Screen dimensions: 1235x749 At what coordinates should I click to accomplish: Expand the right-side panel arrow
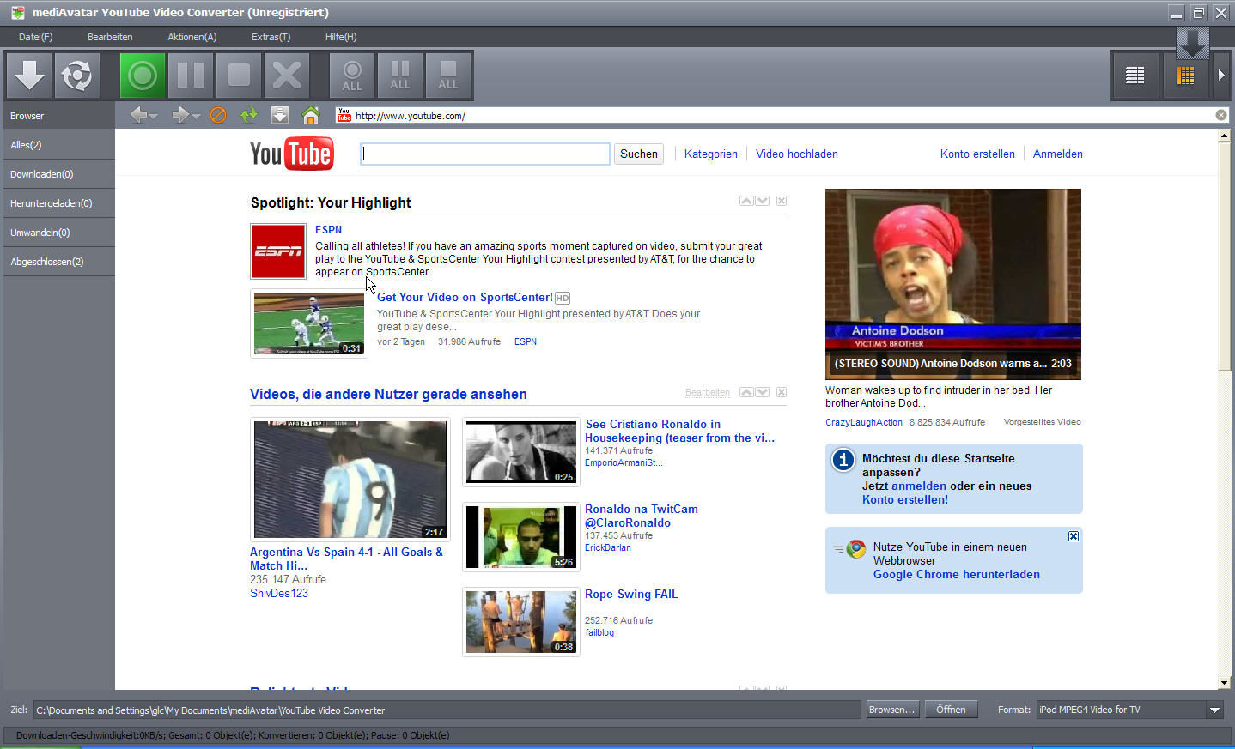click(1221, 76)
